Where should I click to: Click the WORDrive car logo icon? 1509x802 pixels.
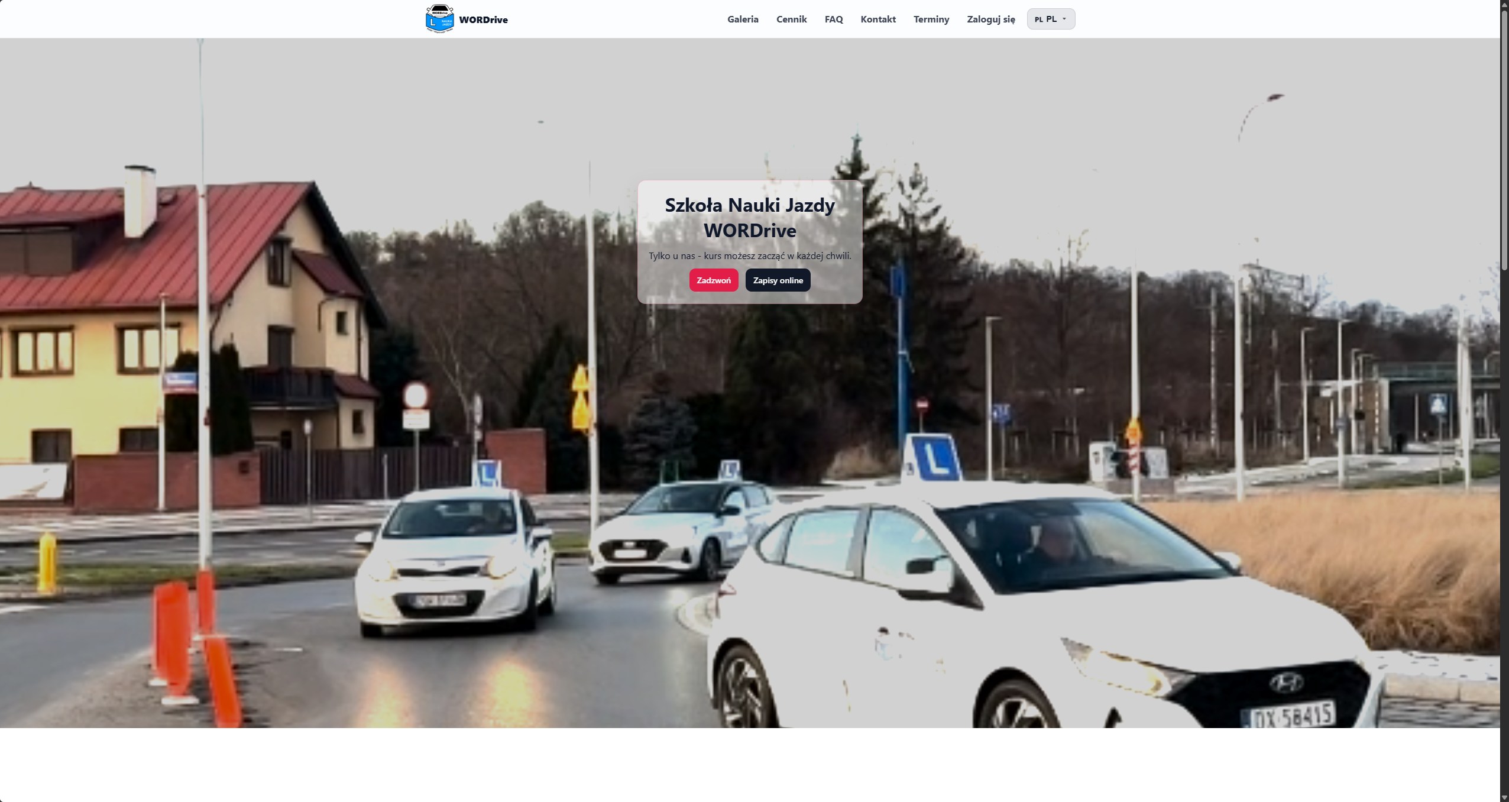pos(439,19)
